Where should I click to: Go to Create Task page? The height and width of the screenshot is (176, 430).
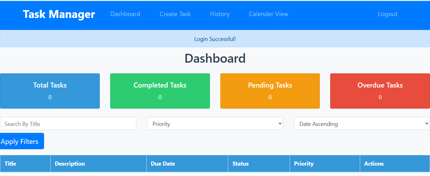(175, 14)
